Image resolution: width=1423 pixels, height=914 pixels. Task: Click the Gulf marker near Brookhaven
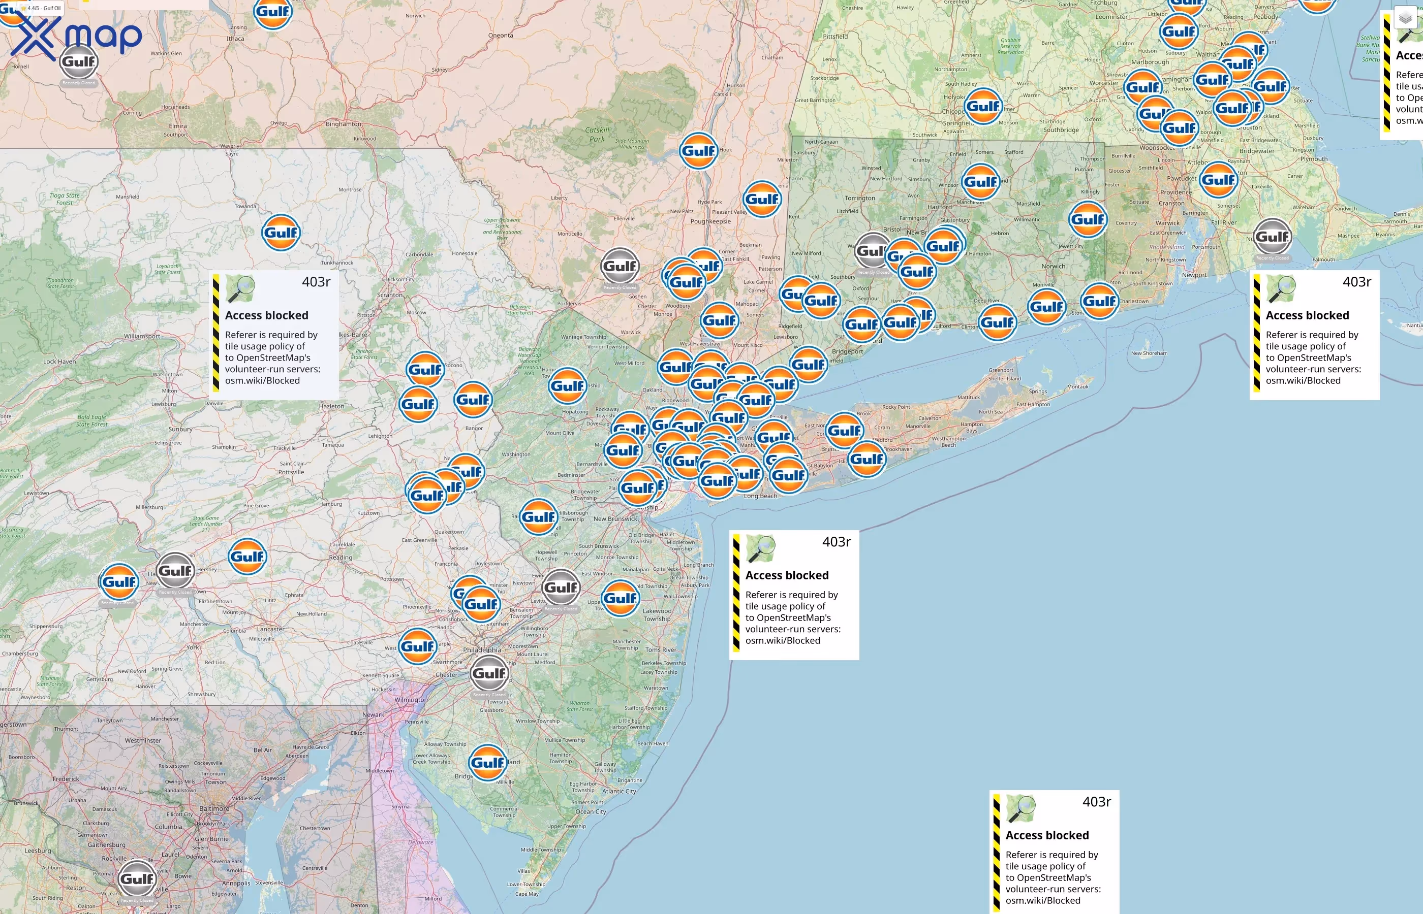point(867,459)
